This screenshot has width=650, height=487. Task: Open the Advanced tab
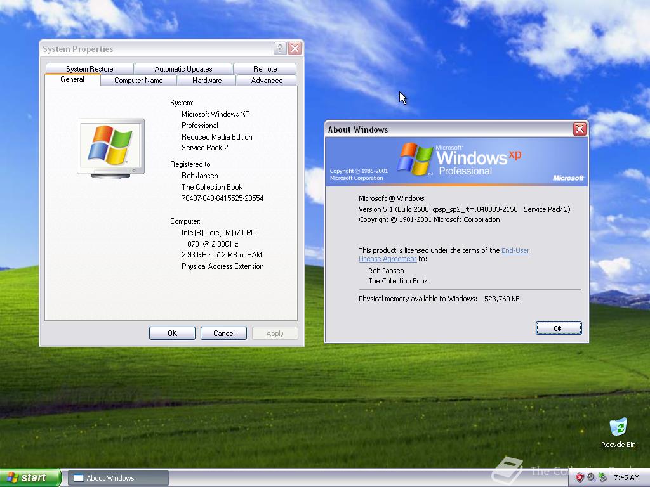pos(267,81)
